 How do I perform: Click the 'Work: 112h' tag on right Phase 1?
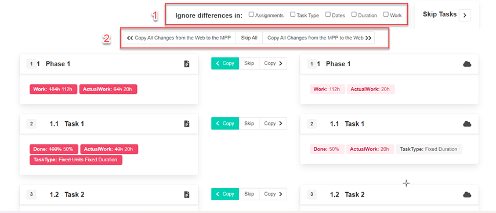click(x=327, y=89)
